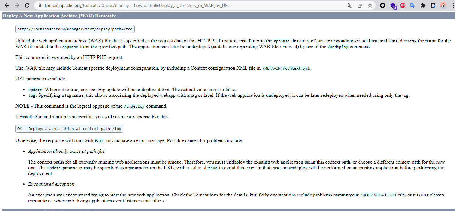Click the 'Deploy A New Application Archive (WAR) Remotely' heading

click(x=59, y=16)
